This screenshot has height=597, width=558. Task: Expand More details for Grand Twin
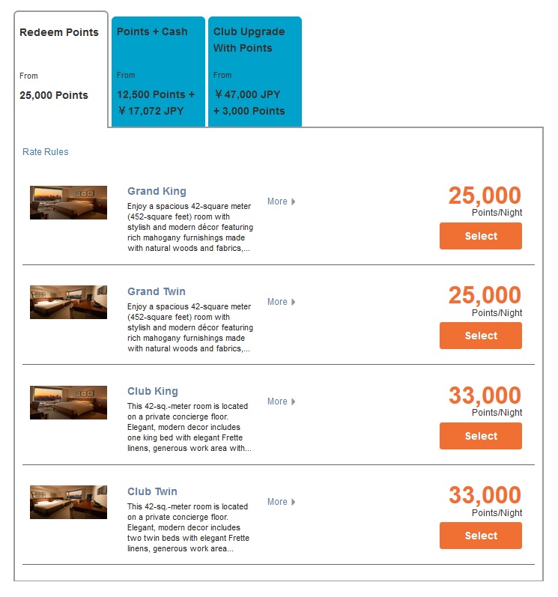tap(282, 302)
